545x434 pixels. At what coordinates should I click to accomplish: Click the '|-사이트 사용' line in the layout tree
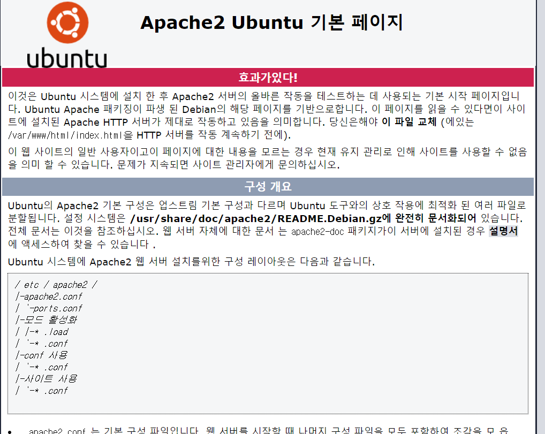[46, 379]
